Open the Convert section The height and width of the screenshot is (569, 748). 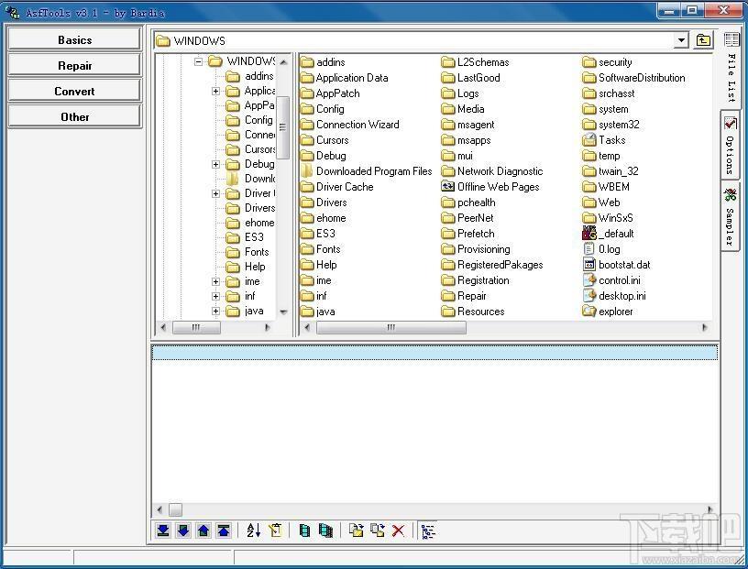point(74,91)
